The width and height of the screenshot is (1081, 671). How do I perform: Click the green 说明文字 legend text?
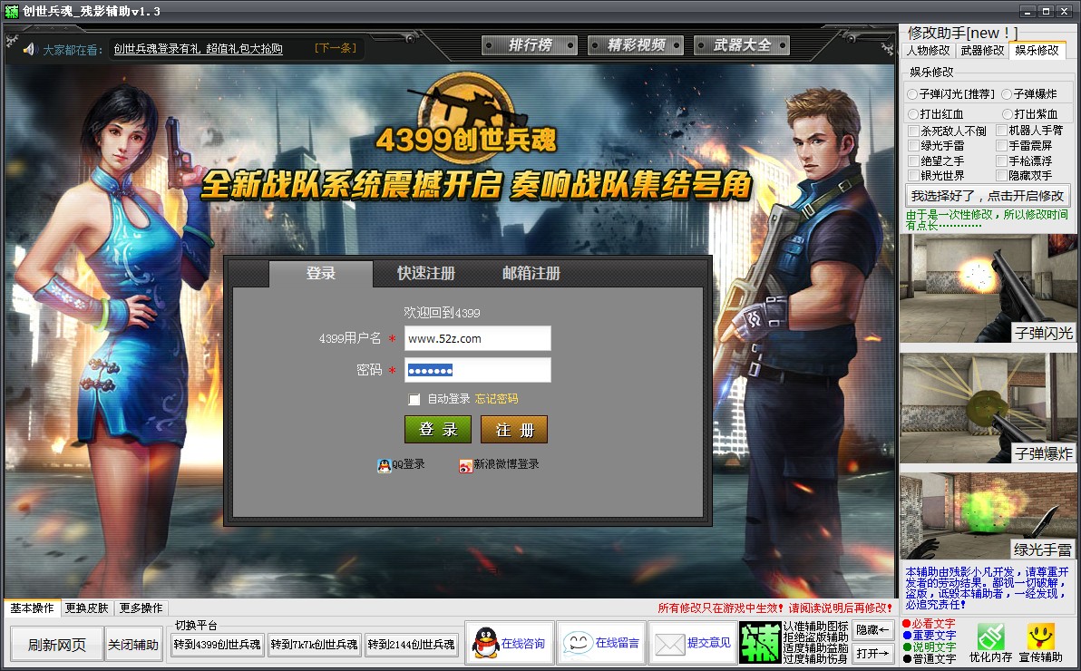933,647
